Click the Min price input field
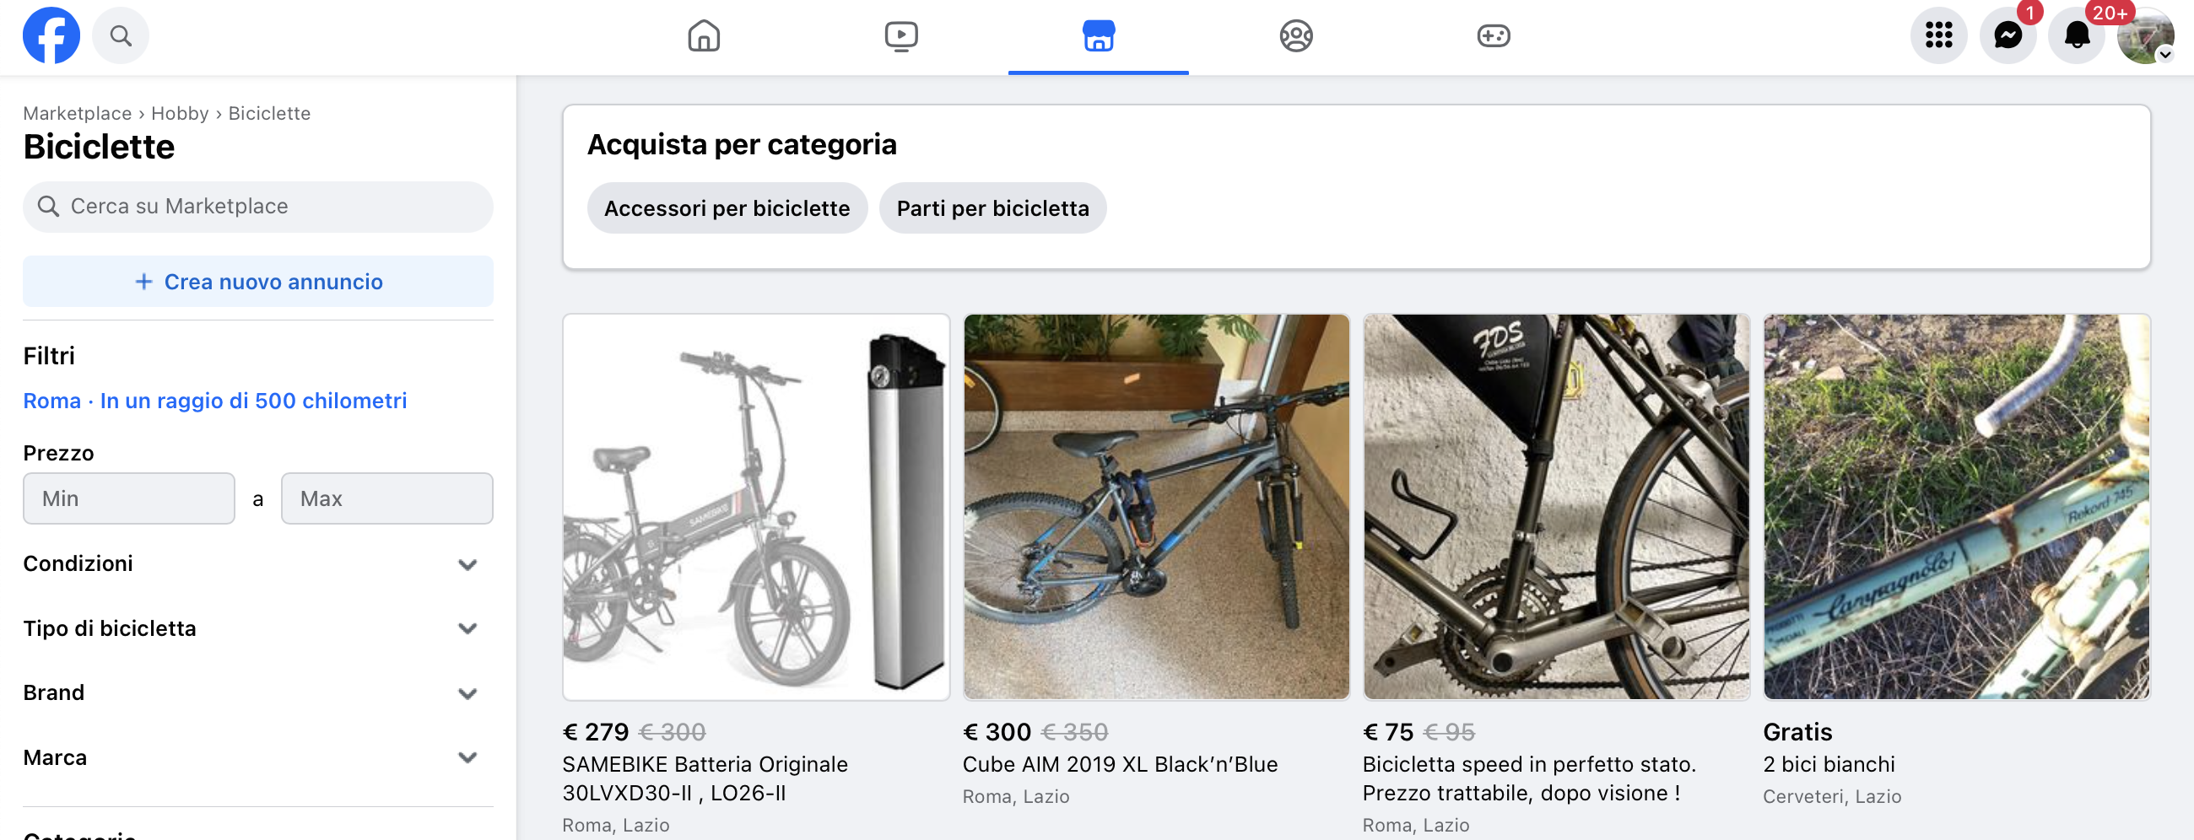This screenshot has width=2194, height=840. 128,498
